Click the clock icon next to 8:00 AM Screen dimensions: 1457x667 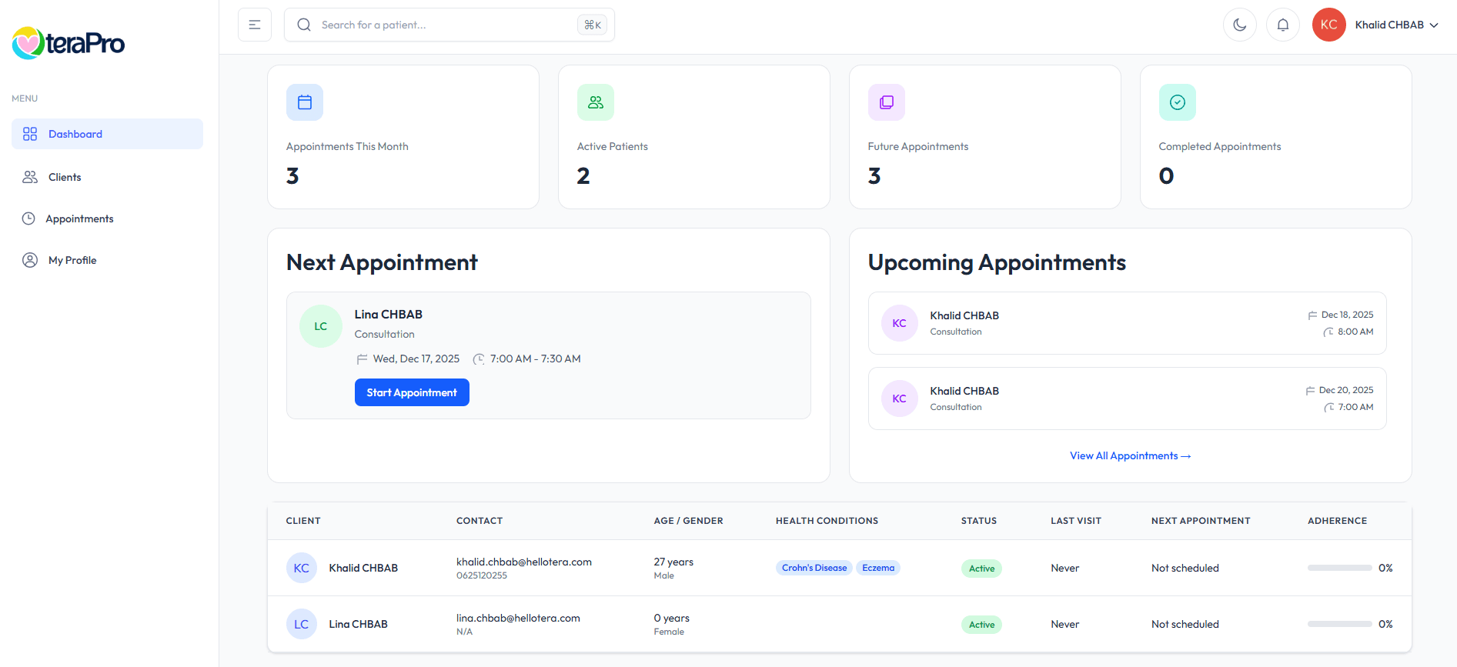[1328, 332]
